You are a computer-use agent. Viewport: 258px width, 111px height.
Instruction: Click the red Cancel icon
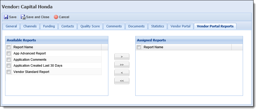[56, 17]
